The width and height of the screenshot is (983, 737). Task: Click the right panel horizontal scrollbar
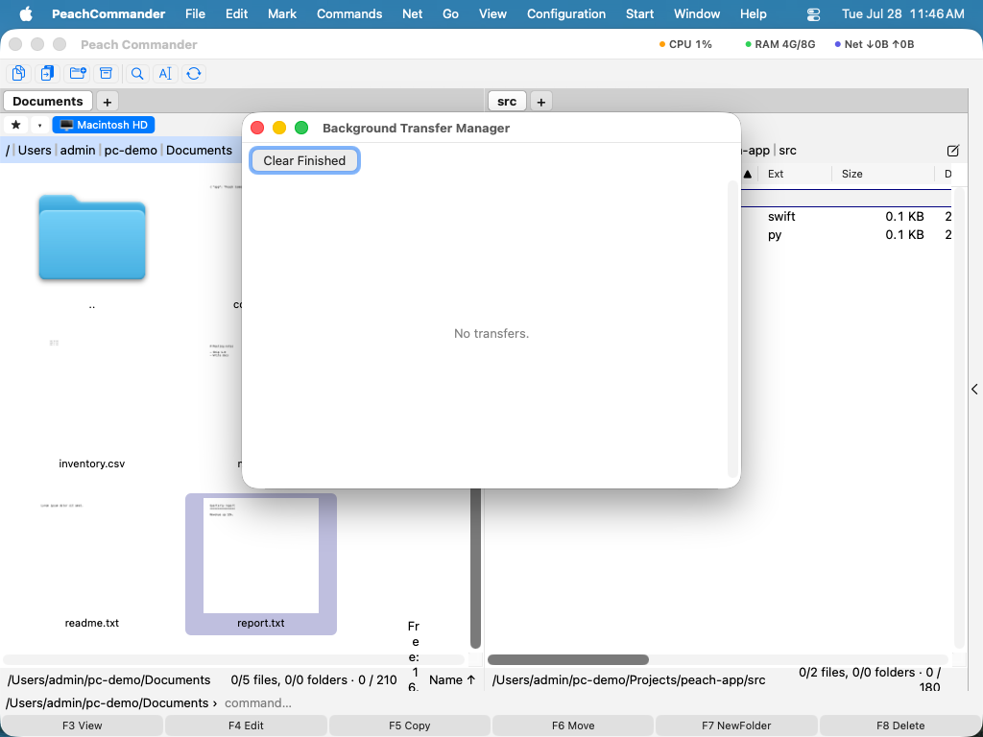568,659
